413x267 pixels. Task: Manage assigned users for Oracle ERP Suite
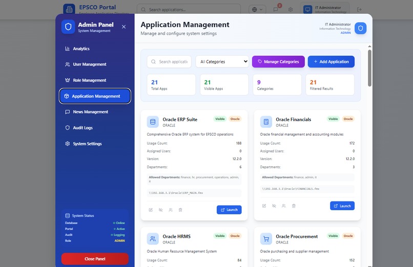click(171, 210)
